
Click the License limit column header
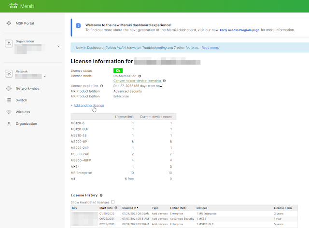point(125,117)
